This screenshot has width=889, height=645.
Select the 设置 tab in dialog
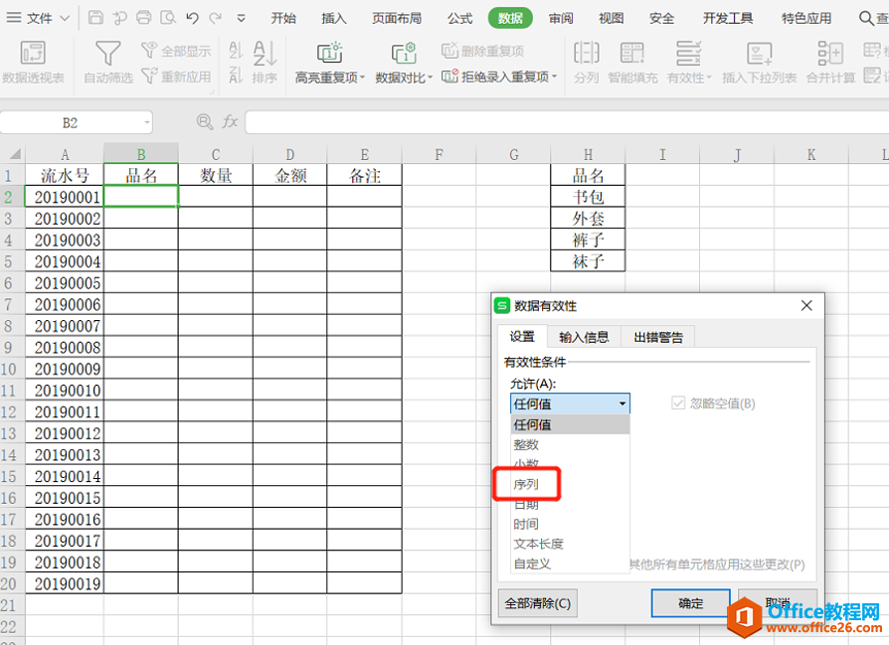522,336
